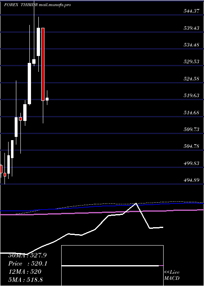Viewport: 204px width, 286px height.
Task: Click the 499.83 price axis label
Action: [x=191, y=163]
